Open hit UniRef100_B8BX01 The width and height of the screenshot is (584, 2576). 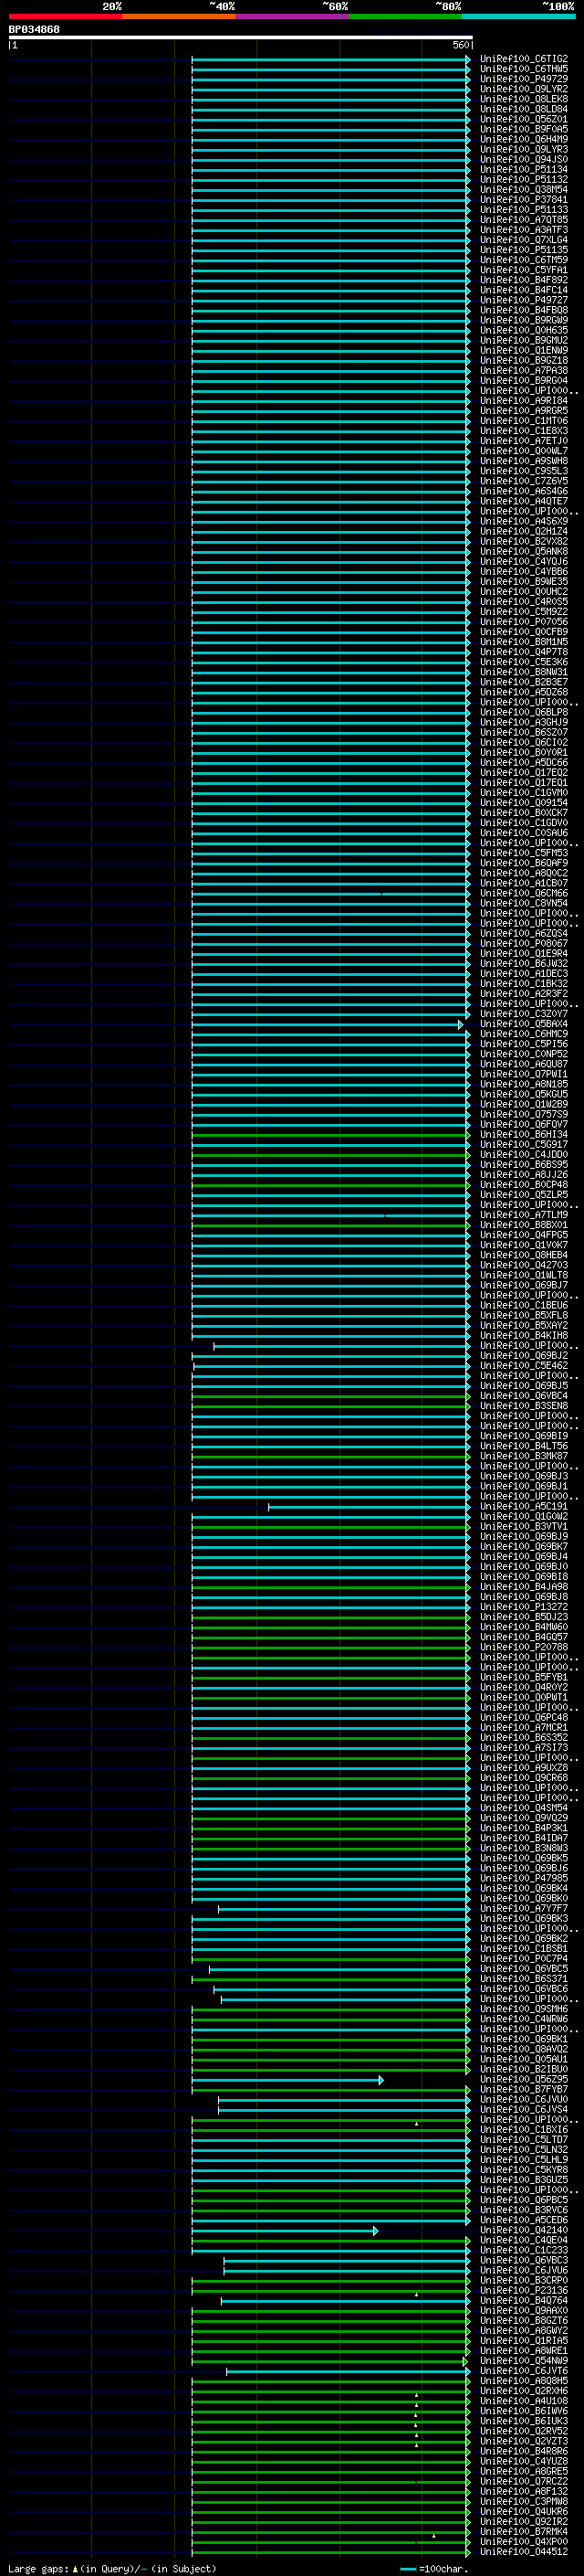click(524, 1225)
